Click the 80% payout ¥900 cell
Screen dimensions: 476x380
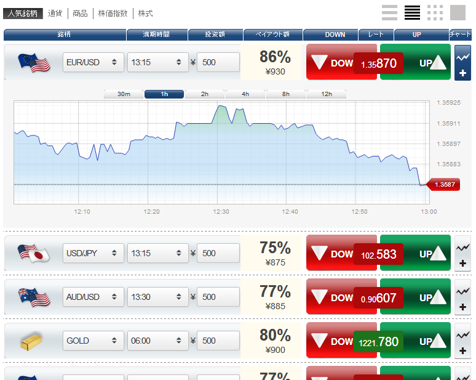pyautogui.click(x=271, y=340)
